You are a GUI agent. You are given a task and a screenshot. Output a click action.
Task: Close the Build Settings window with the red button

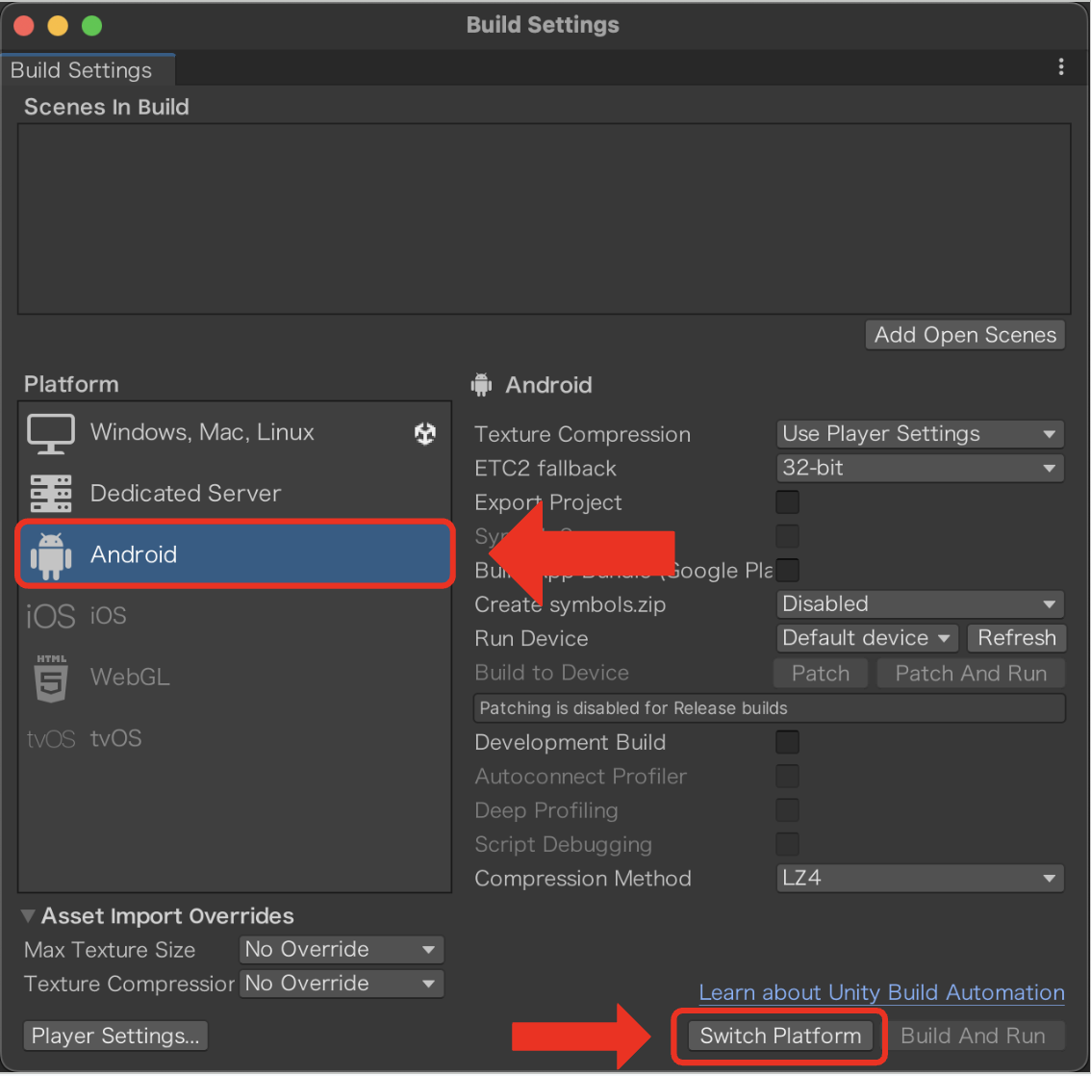[24, 26]
